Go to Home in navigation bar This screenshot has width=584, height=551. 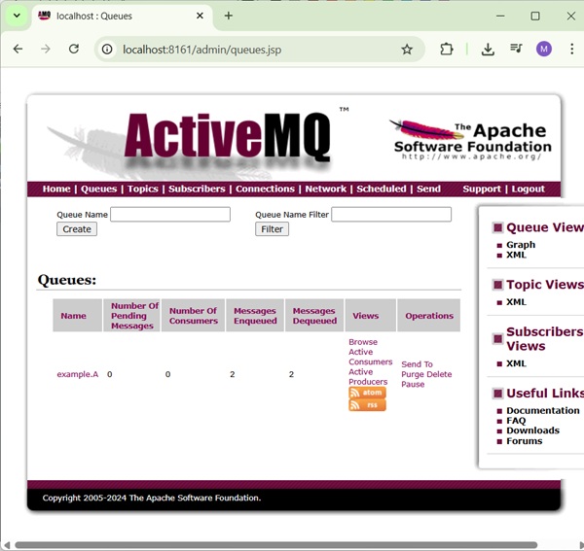click(x=56, y=189)
